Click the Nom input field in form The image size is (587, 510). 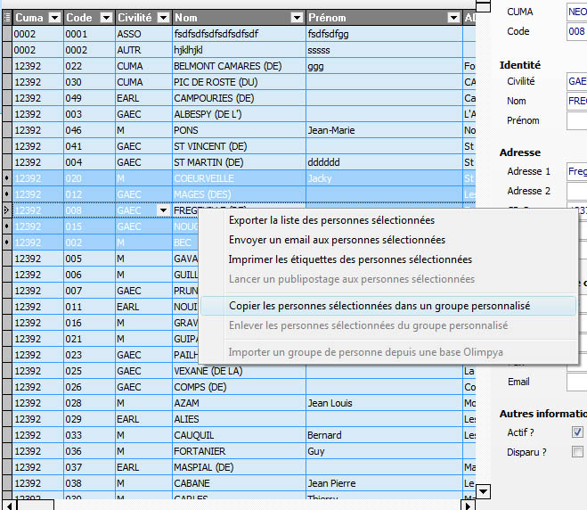point(577,101)
